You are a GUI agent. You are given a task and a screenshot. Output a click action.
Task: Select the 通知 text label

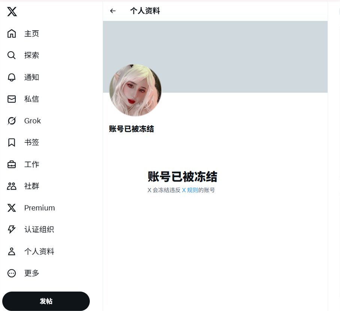point(32,77)
